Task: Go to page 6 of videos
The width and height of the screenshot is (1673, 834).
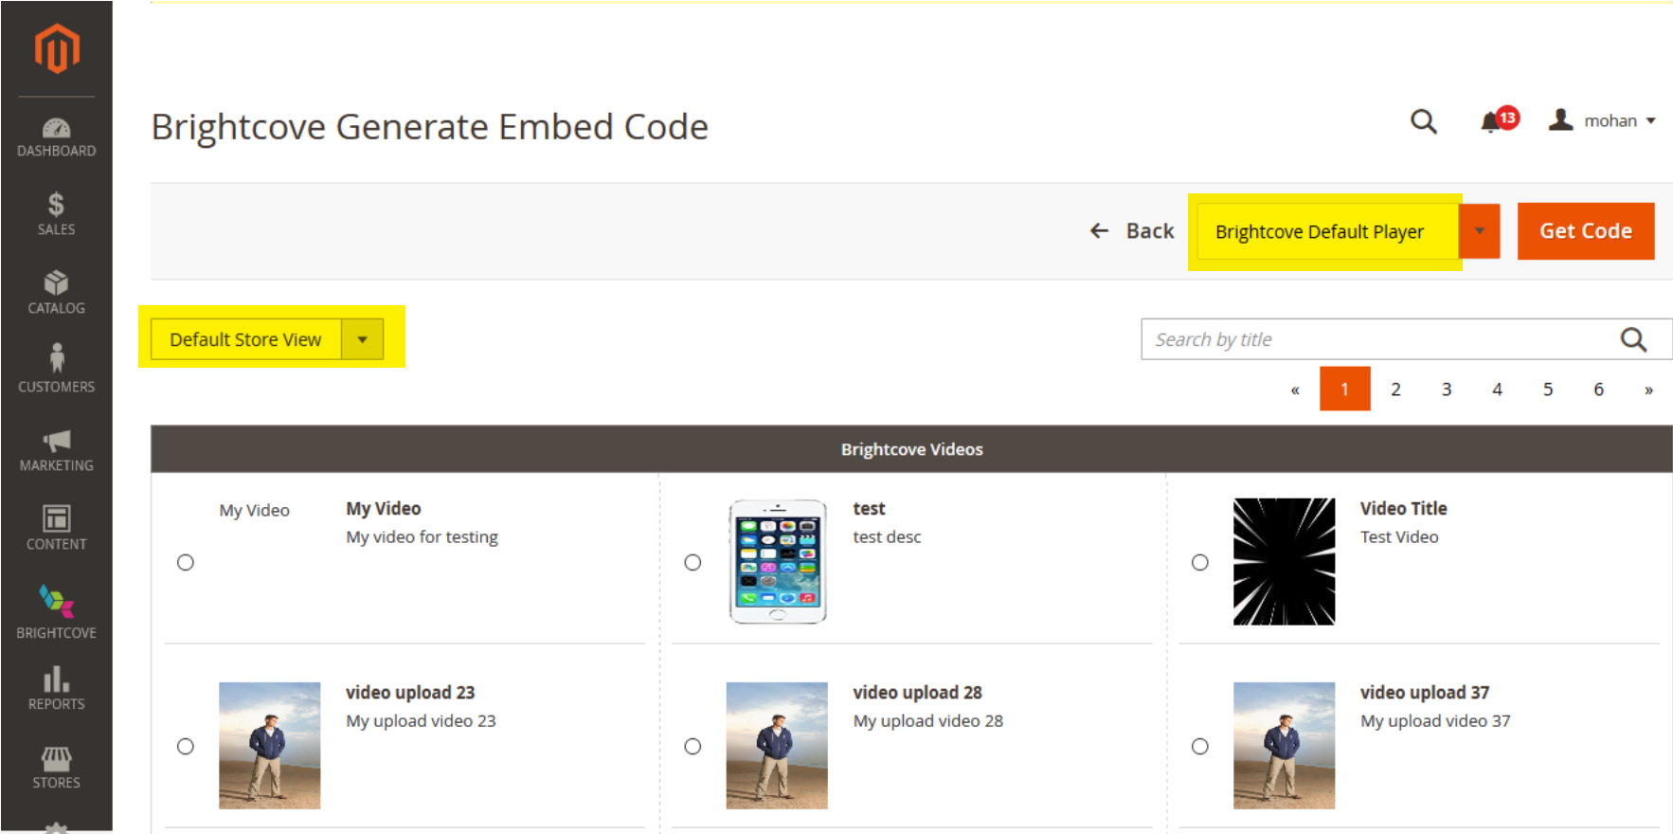Action: 1598,389
